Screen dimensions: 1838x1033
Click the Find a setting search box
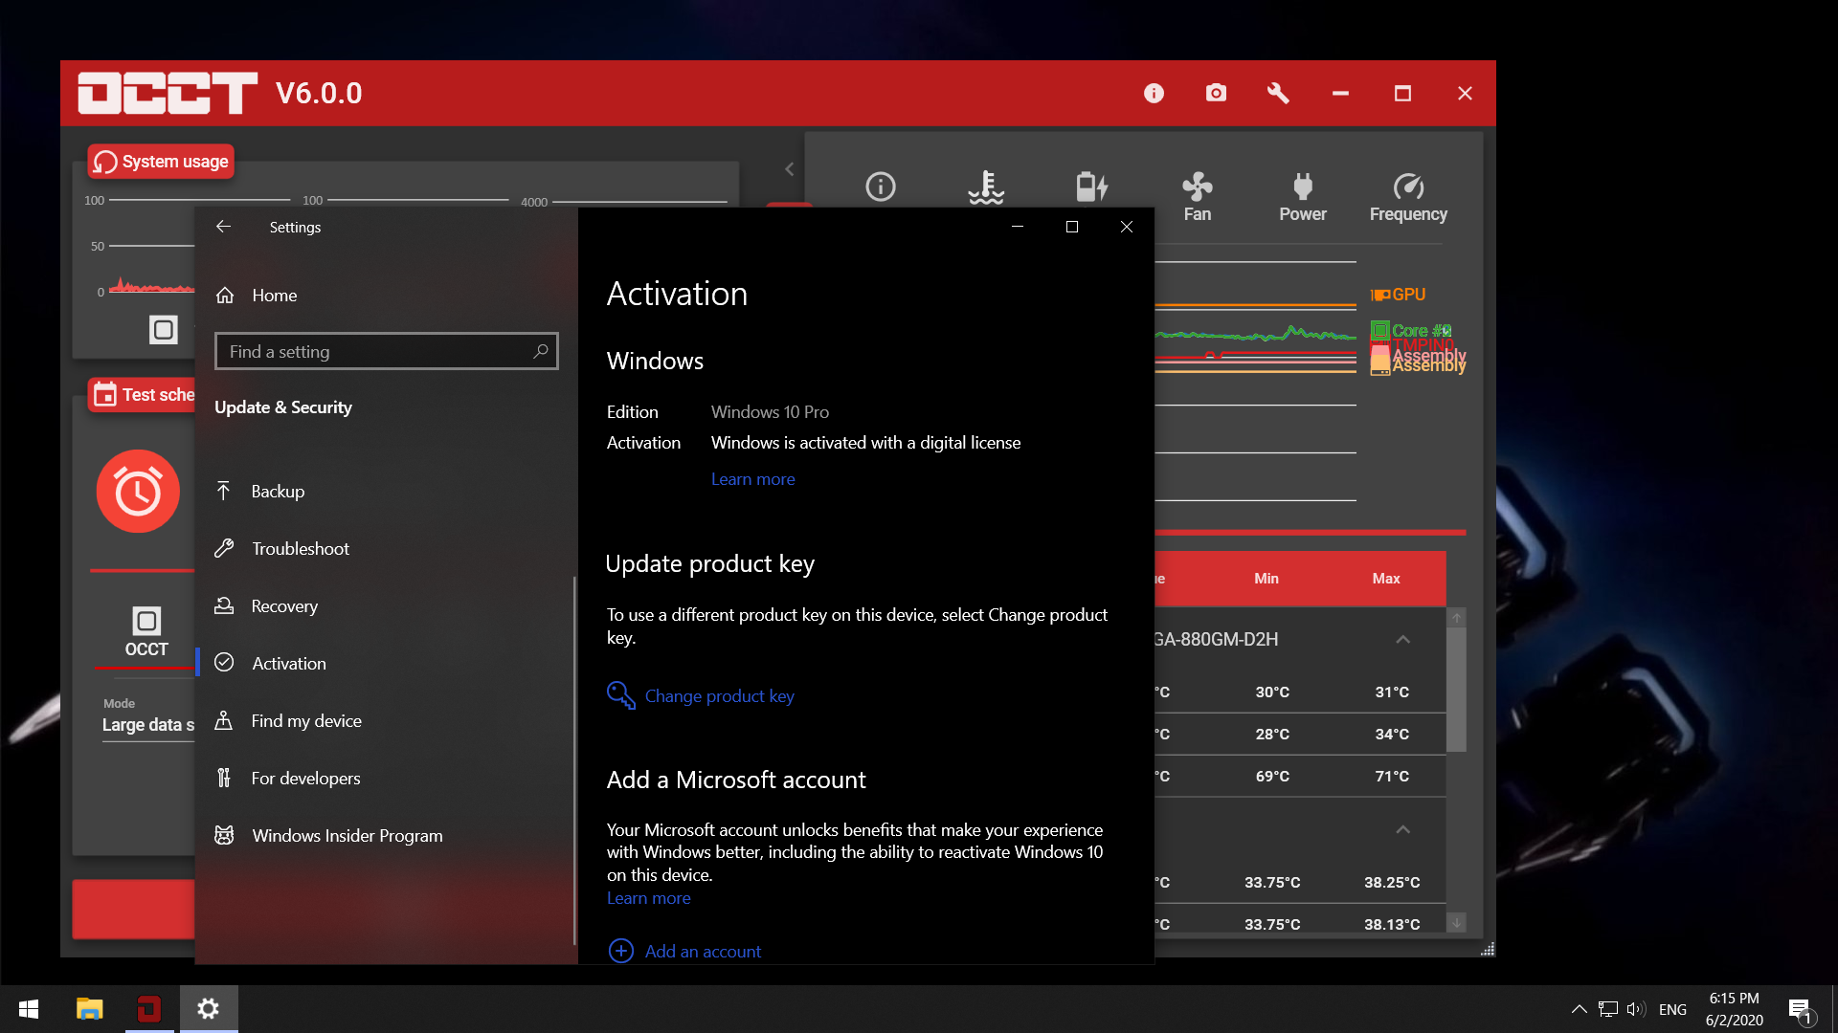387,351
